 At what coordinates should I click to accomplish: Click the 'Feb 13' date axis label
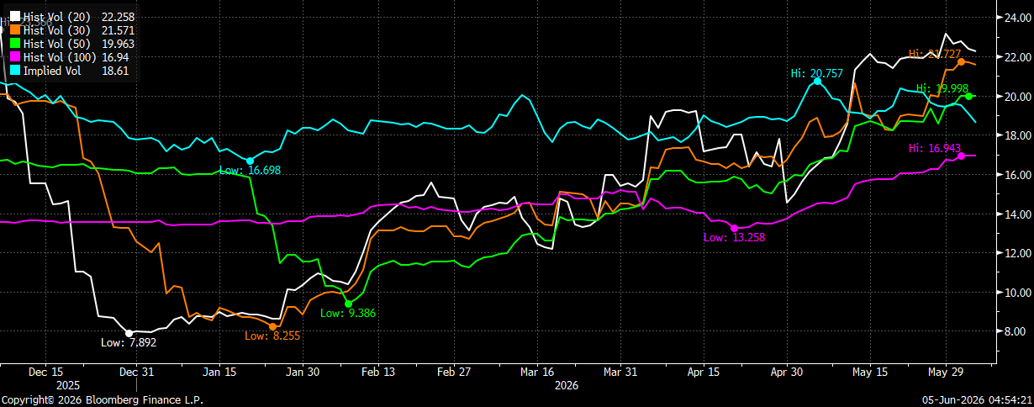[x=378, y=372]
